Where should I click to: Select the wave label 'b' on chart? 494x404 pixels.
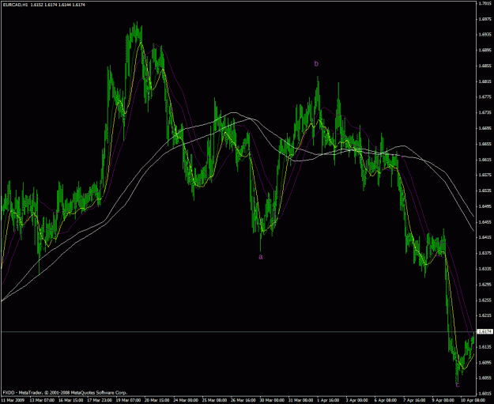click(x=316, y=64)
